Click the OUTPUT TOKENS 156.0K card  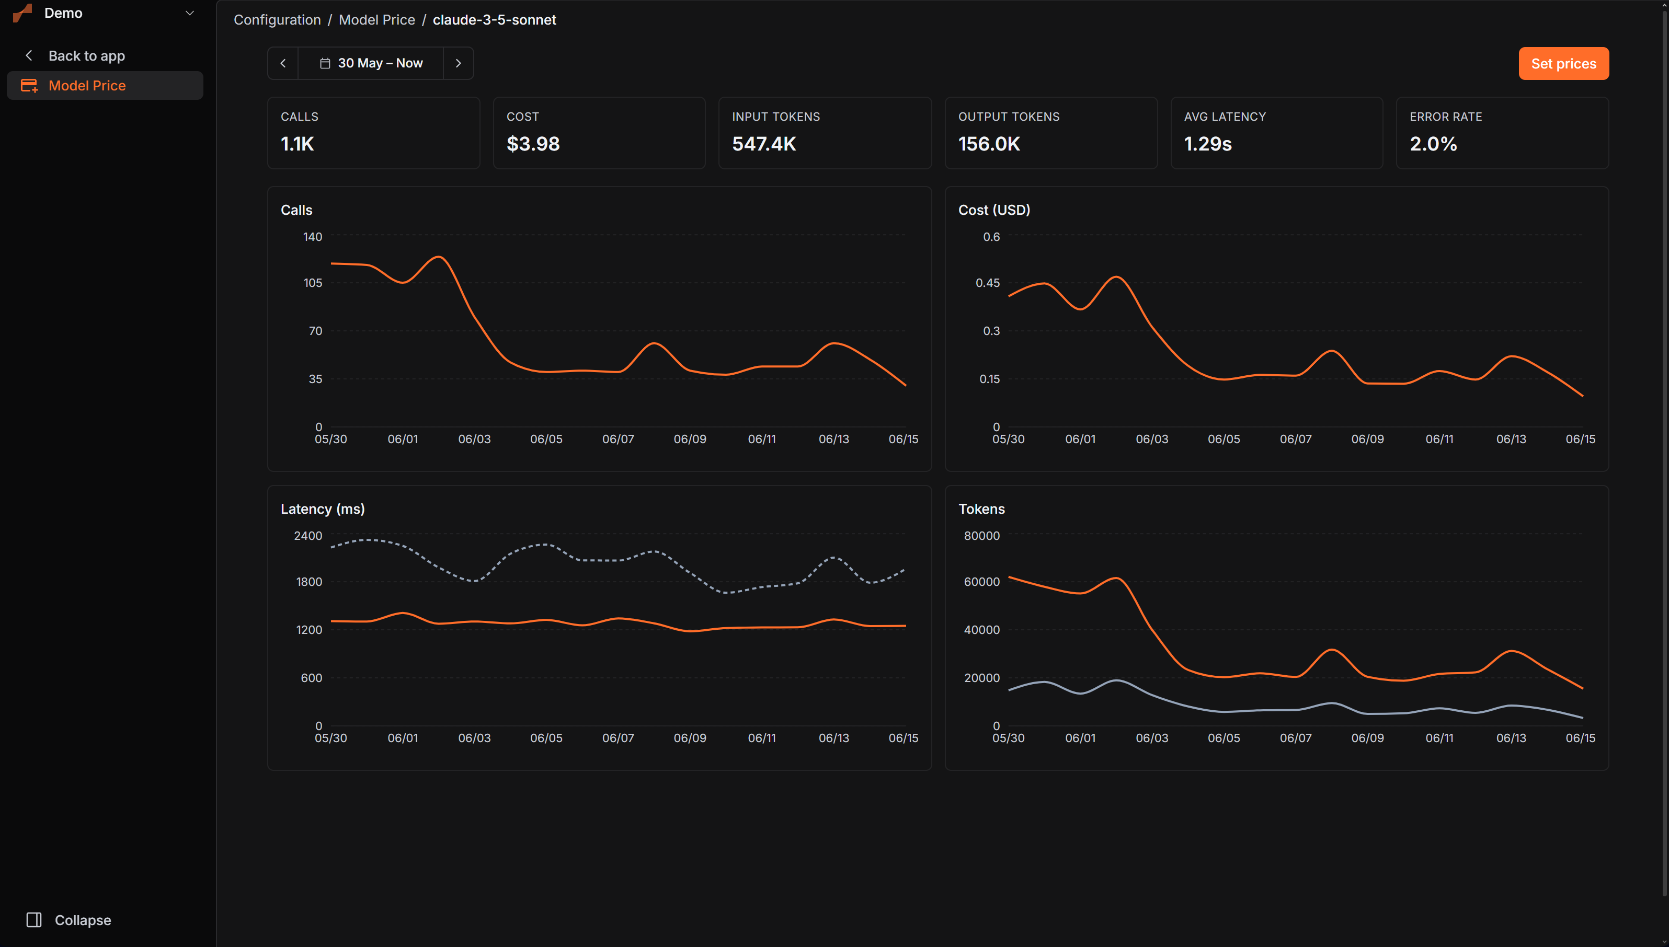[1051, 133]
